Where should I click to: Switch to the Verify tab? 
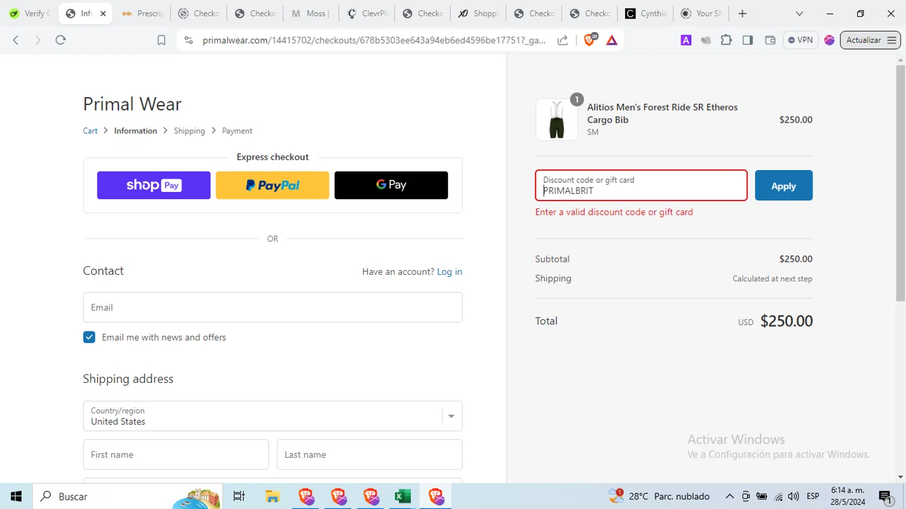(30, 13)
